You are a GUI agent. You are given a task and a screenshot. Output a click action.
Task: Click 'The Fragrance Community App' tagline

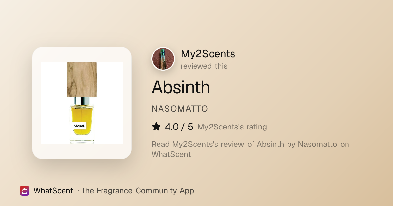coord(138,191)
